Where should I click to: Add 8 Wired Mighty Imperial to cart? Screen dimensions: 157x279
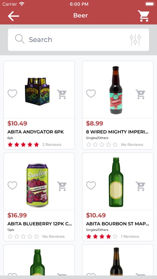pyautogui.click(x=141, y=94)
